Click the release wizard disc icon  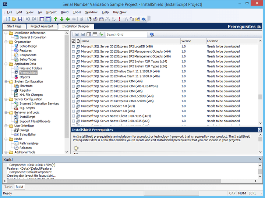coord(89,19)
